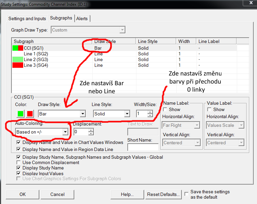Viewport: 257px width, 204px height.
Task: Select the CCI (SG1) subgraph row
Action: [34, 48]
